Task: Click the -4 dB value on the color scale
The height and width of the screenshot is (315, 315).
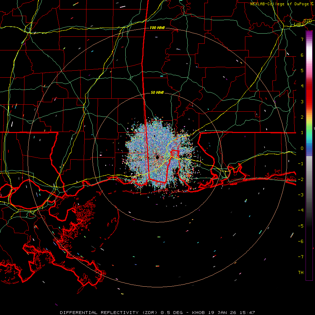Action: [301, 210]
